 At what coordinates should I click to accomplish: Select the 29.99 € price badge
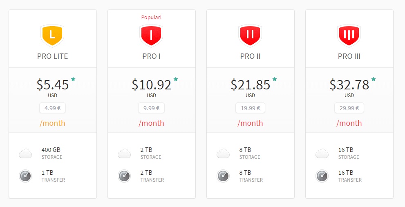point(349,108)
